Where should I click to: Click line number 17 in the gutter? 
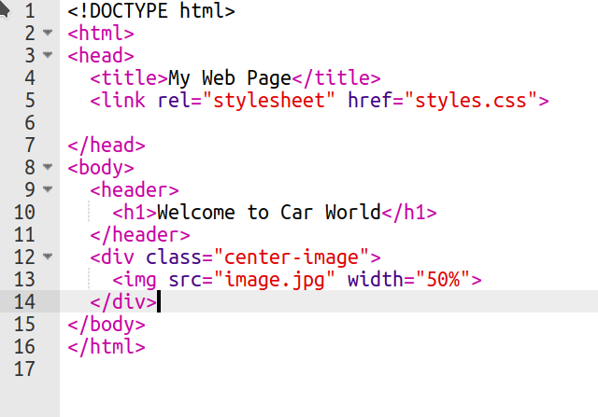(24, 369)
